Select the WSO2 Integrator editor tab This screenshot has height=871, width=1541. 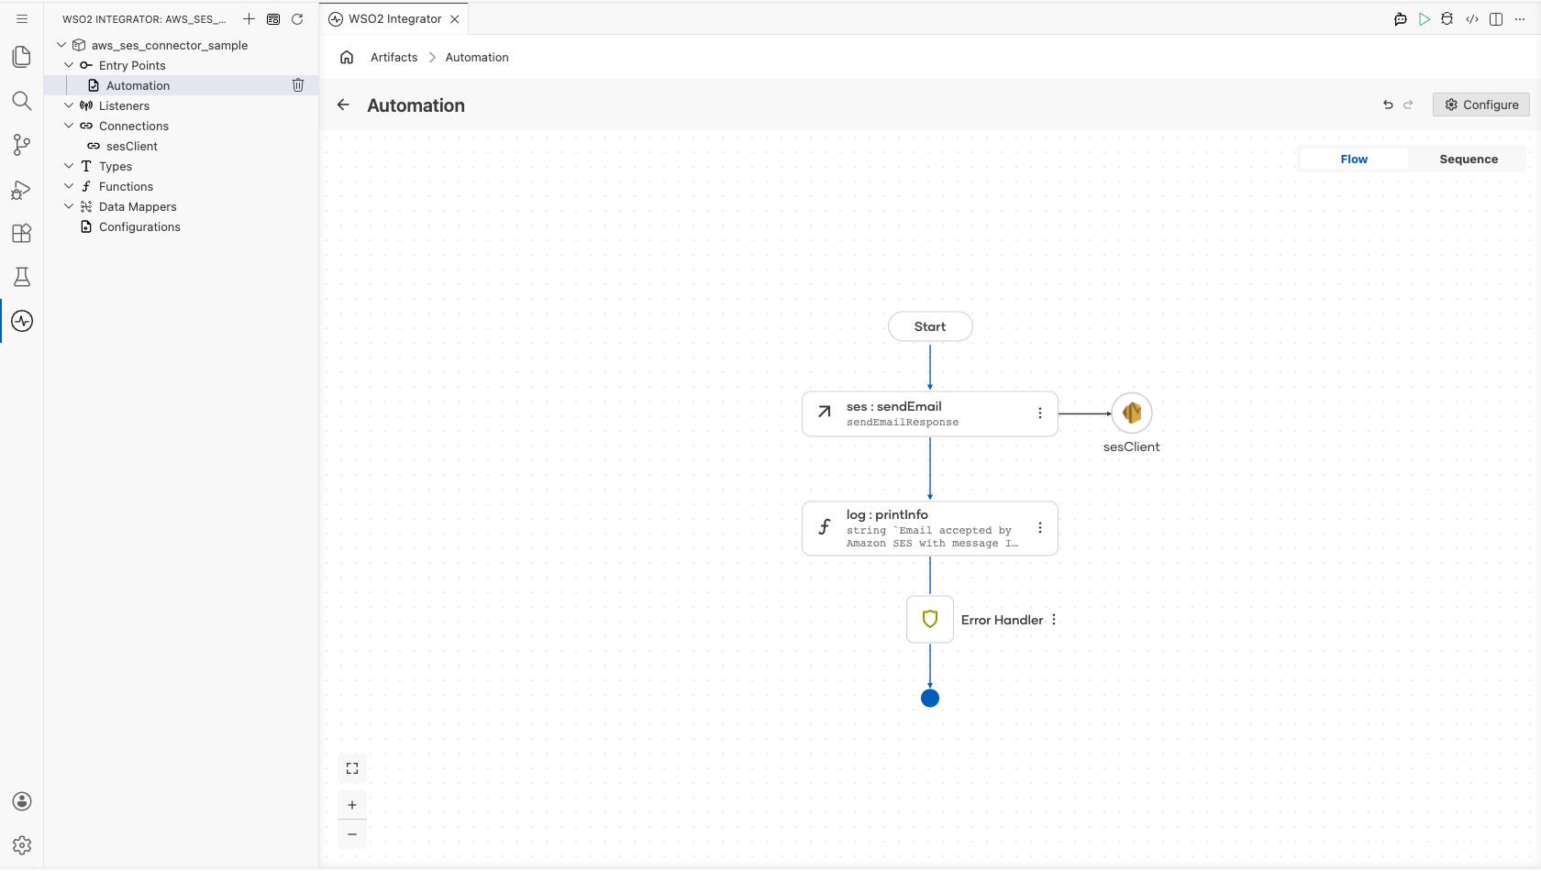coord(394,18)
